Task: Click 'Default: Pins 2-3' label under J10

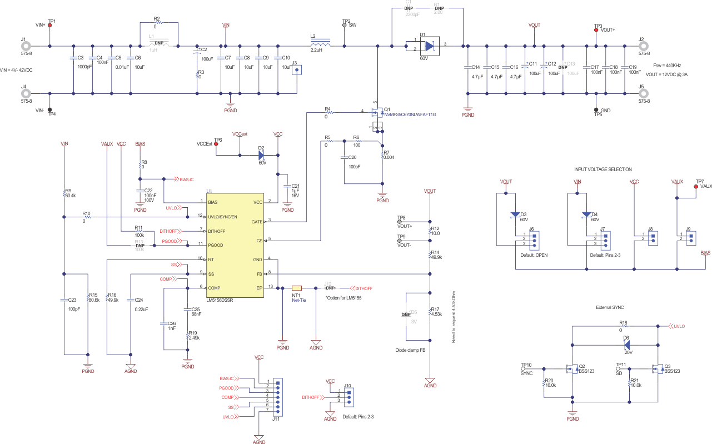Action: pyautogui.click(x=358, y=416)
